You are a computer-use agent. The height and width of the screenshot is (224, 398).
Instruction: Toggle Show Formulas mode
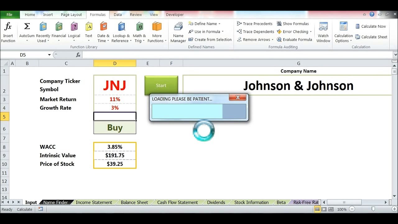point(293,24)
